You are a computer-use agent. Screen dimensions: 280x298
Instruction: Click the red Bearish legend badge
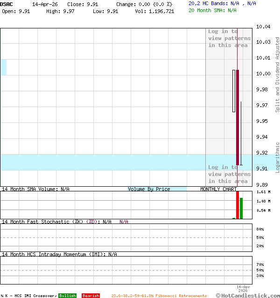tap(91, 296)
